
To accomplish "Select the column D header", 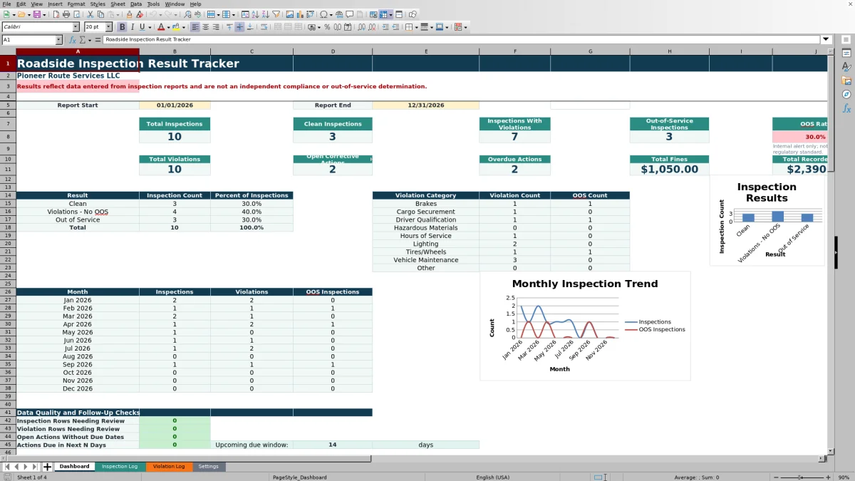I will 333,51.
